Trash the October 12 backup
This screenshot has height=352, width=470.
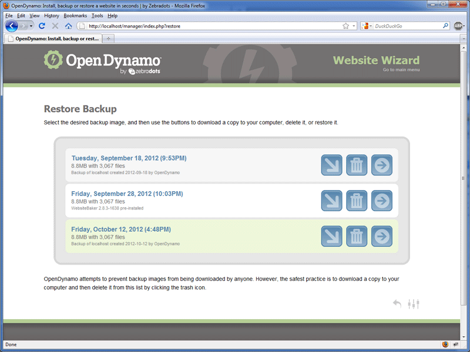pyautogui.click(x=357, y=236)
